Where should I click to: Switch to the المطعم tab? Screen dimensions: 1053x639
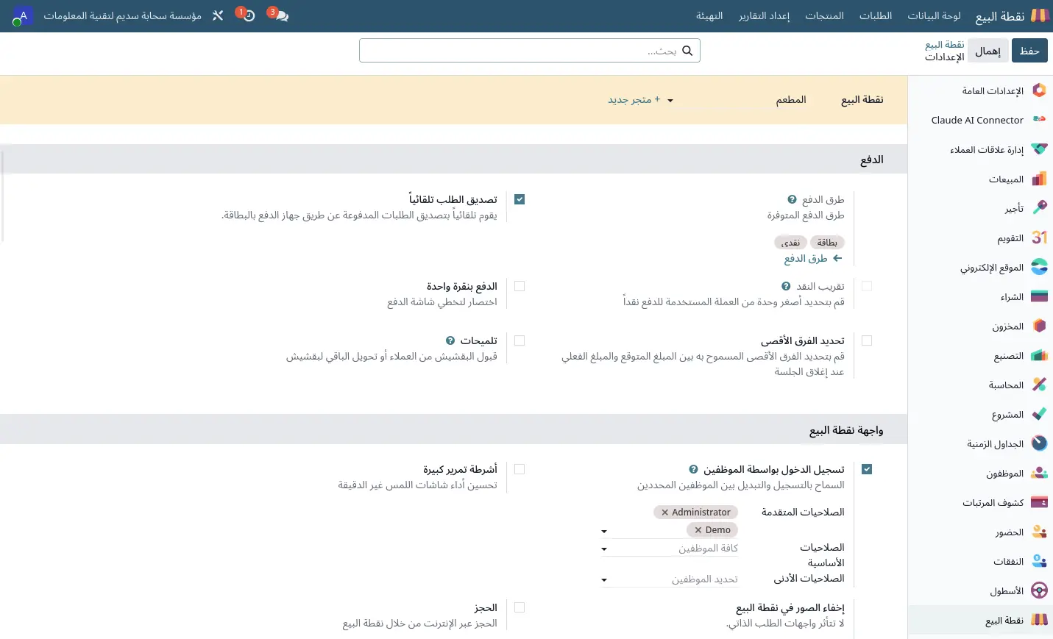791,99
